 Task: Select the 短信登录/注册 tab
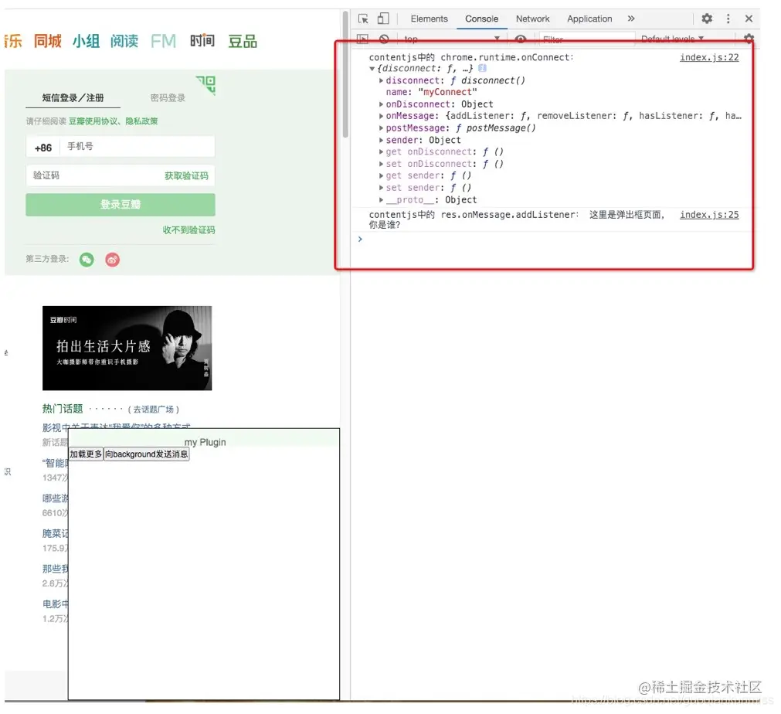[73, 97]
